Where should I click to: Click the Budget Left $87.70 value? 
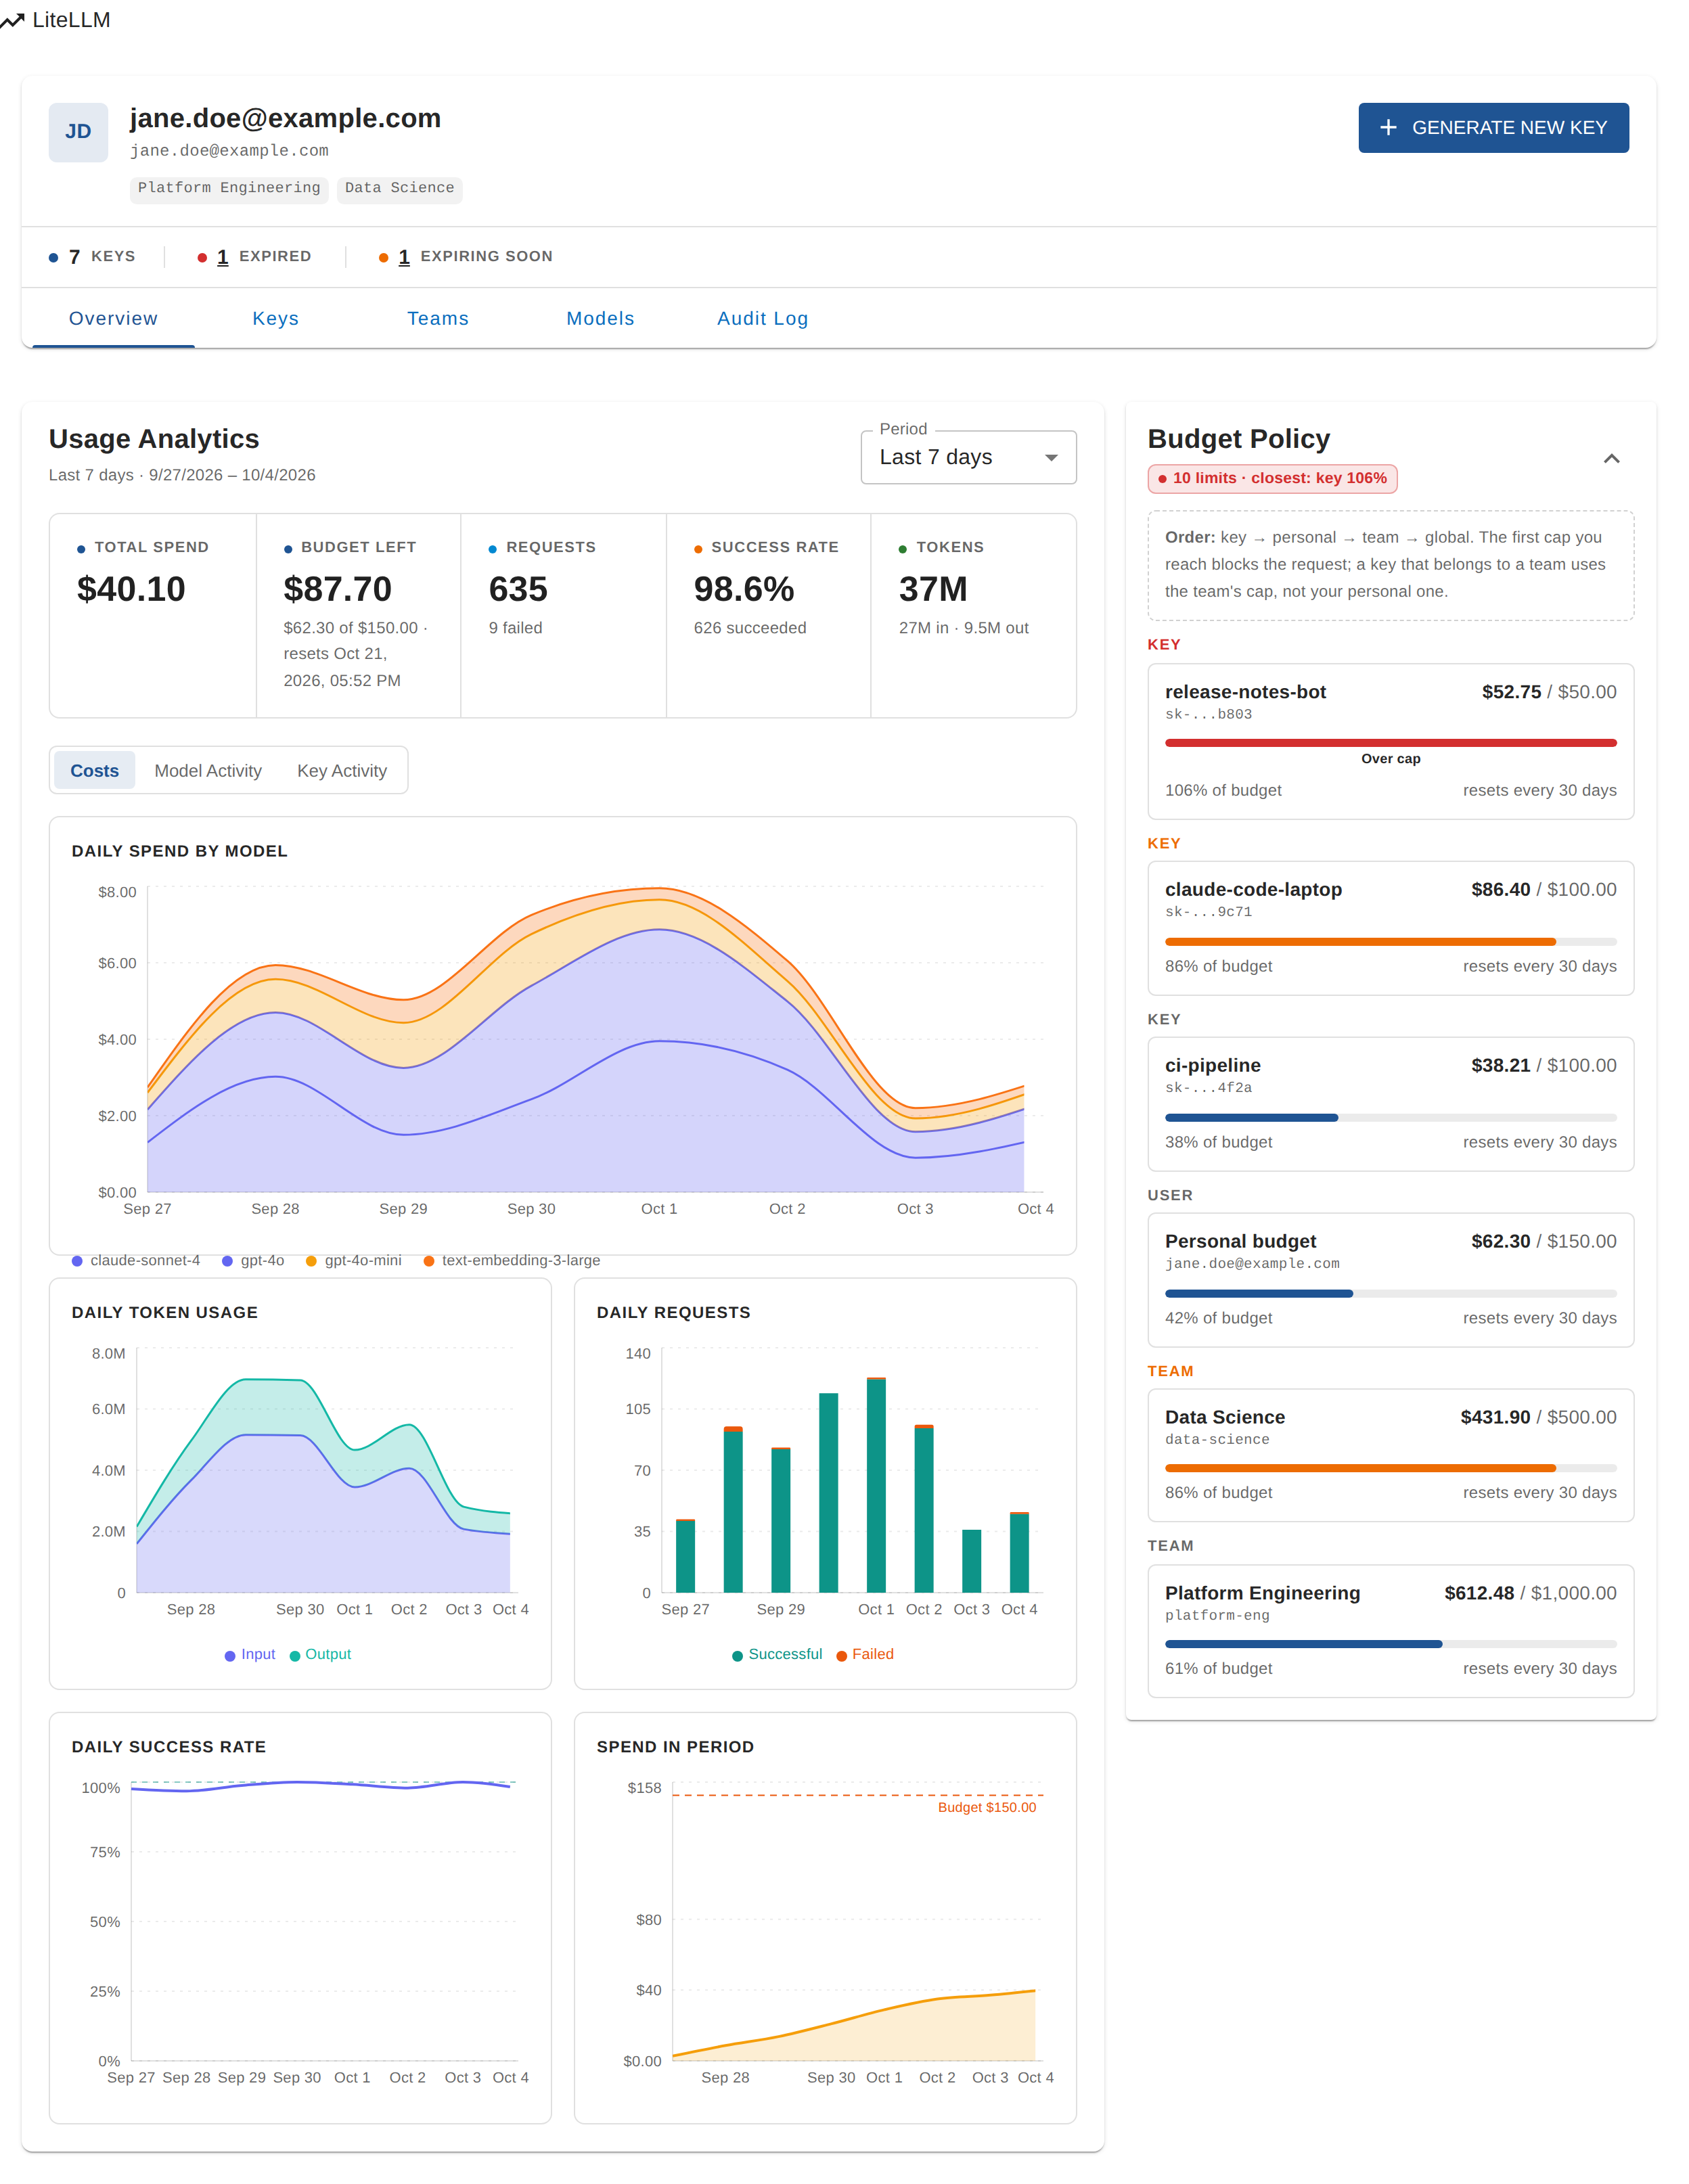337,589
